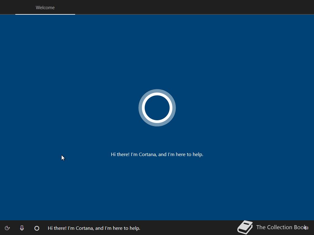The image size is (314, 235).
Task: Click the Cortana greeting caption in bottom bar
Action: click(x=94, y=228)
